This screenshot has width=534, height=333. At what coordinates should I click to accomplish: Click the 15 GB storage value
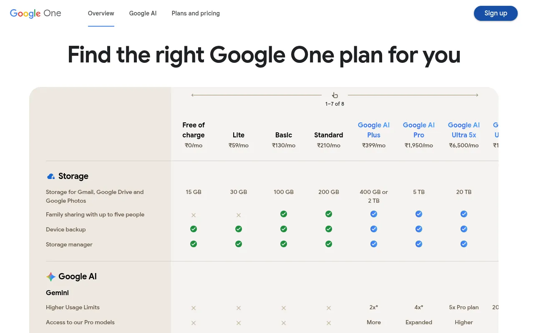click(194, 192)
